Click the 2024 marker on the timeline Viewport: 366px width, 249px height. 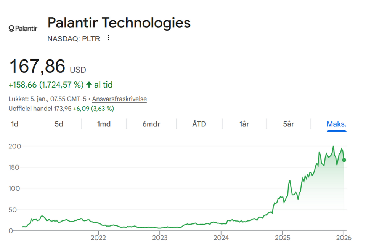[221, 238]
